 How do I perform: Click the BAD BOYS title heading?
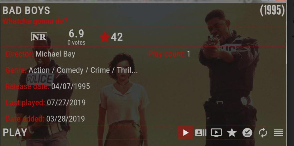[x=26, y=11]
